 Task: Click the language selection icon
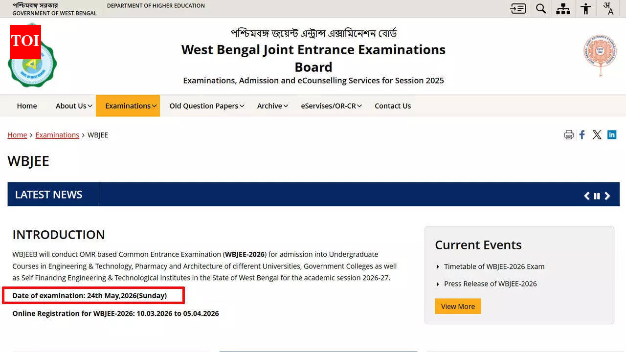(608, 8)
